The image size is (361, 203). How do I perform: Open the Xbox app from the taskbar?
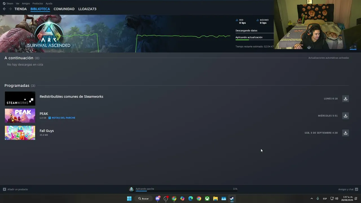207,198
